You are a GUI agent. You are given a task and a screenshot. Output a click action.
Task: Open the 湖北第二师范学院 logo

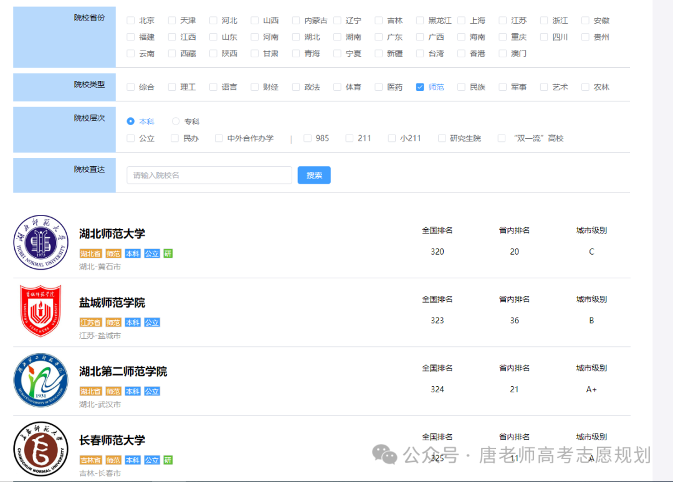pos(41,380)
